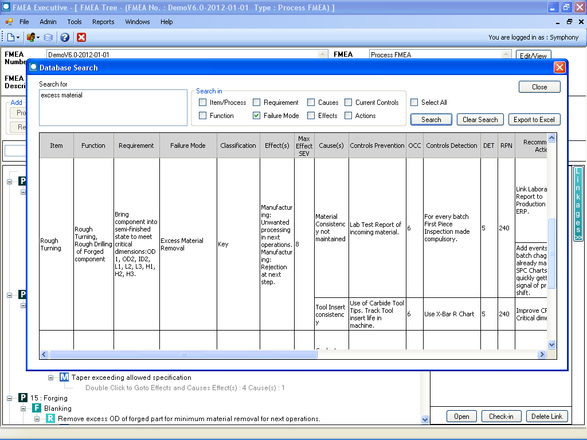Click Export to Excel button
Screen dimensions: 587x440
[x=534, y=119]
